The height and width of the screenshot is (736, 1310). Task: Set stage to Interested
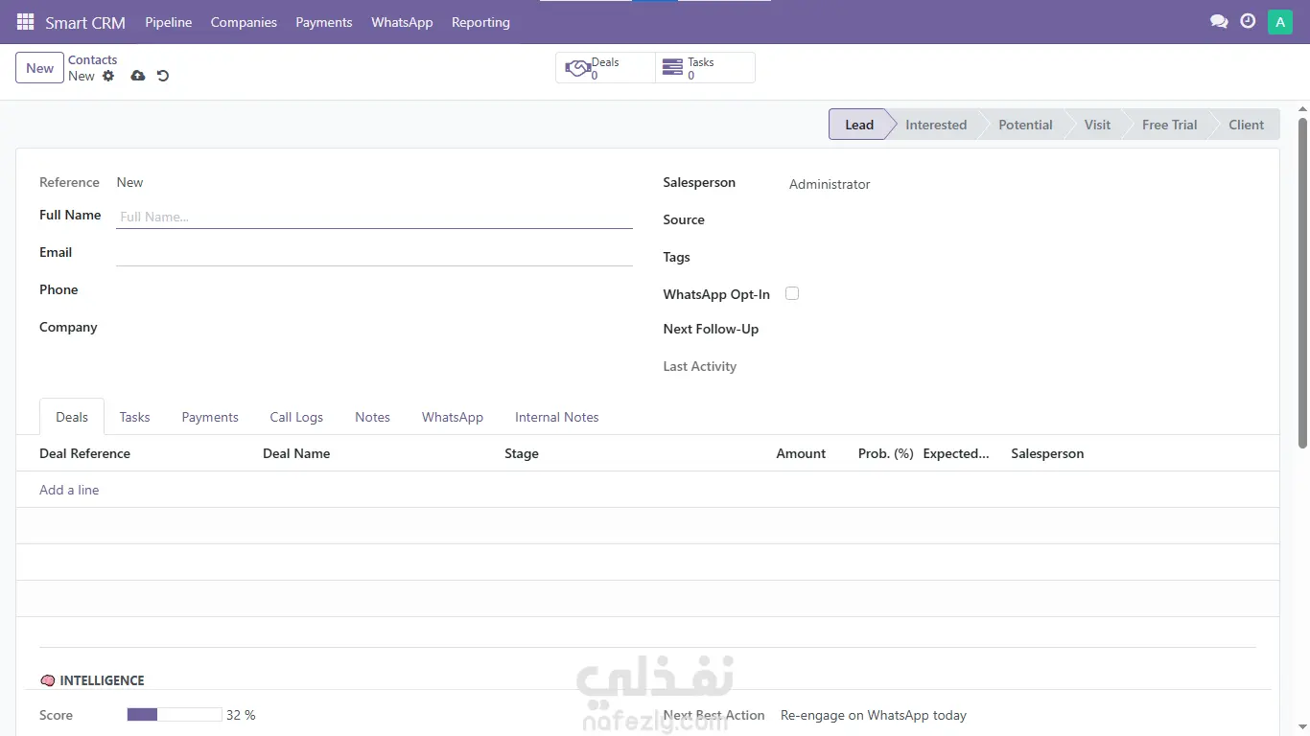tap(936, 125)
